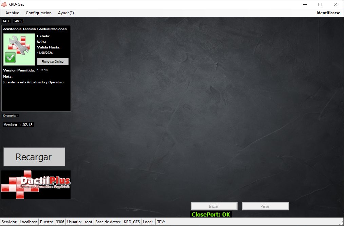Click the note 'Su sistema esta Actualizado y Operativo.'
Viewport: 344px width, 226px height.
[x=34, y=82]
